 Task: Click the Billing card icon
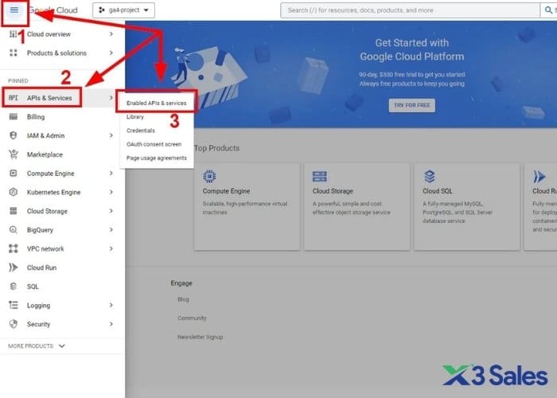click(14, 116)
